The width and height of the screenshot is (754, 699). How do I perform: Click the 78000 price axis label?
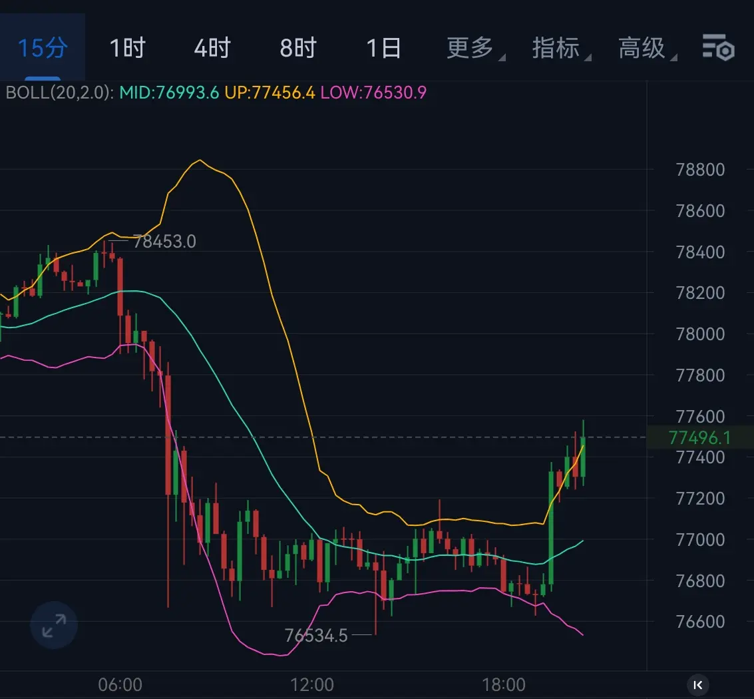(700, 334)
